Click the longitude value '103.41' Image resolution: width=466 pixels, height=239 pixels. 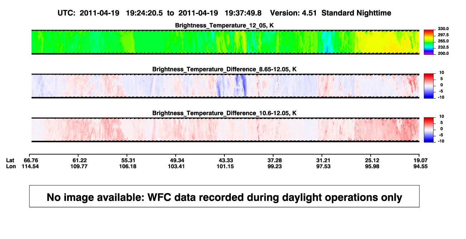coord(177,166)
